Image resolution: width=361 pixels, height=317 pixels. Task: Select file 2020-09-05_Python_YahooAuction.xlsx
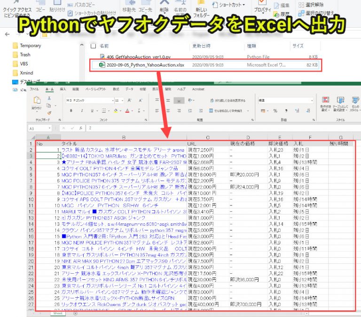click(205, 65)
